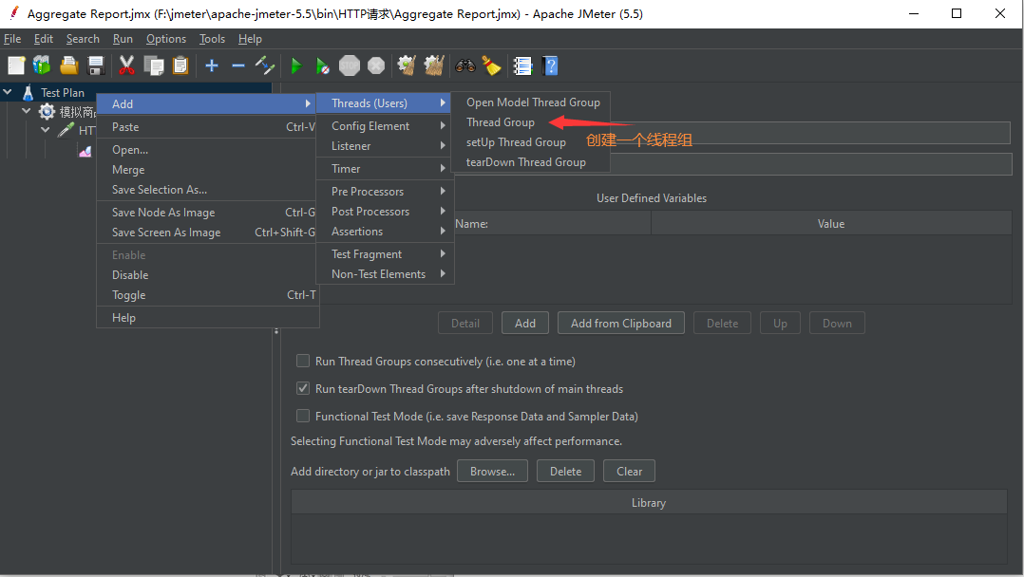
Task: Click the New test plan toolbar icon
Action: tap(16, 65)
